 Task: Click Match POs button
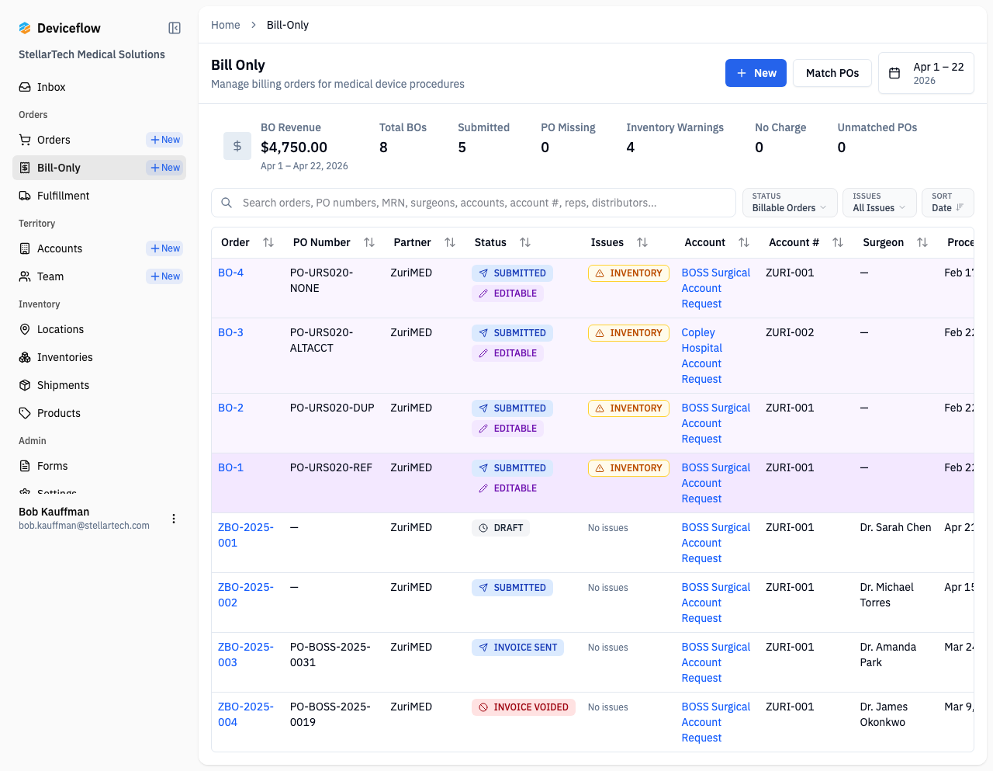point(832,73)
